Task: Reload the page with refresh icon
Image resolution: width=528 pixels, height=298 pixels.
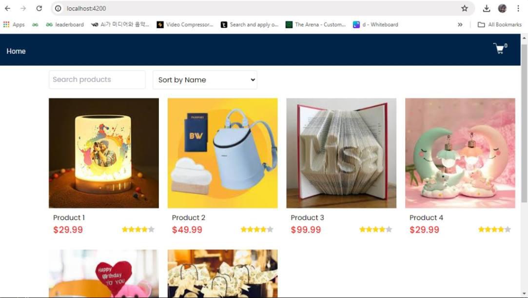Action: pyautogui.click(x=39, y=8)
